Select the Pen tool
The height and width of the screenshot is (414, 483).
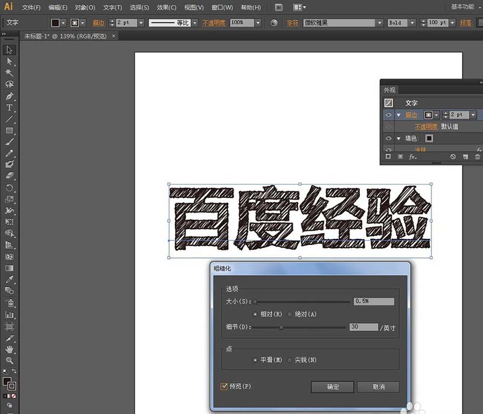pos(10,96)
